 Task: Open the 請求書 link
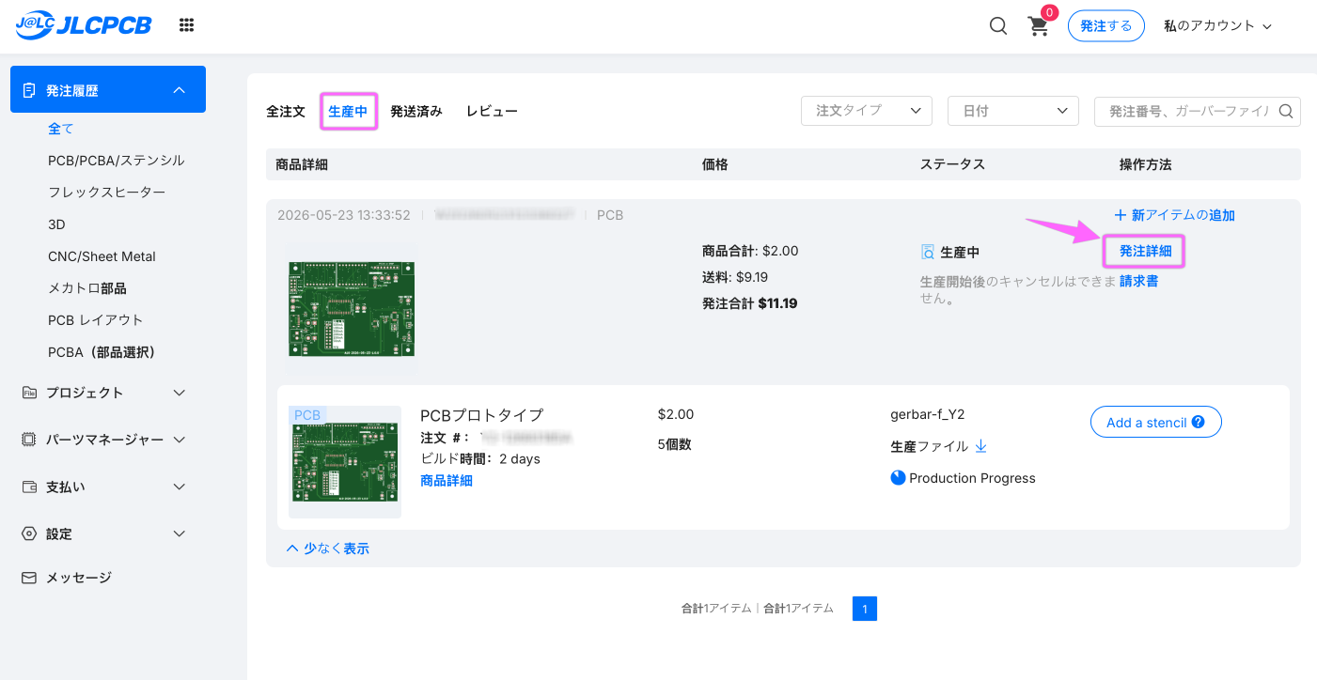[x=1138, y=281]
